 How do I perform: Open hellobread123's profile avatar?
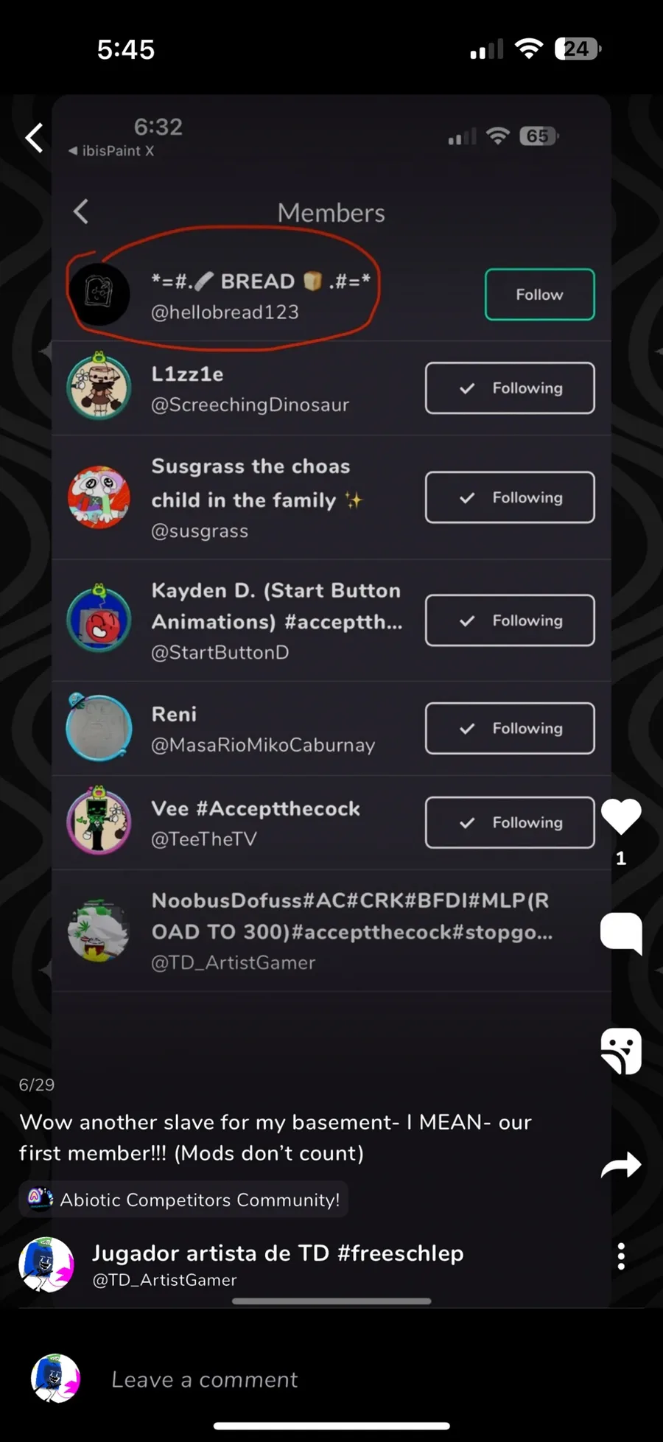(x=99, y=294)
